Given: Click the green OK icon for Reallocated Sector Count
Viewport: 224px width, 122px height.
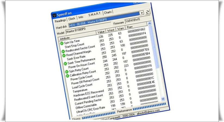Looking at the screenshot, I should pyautogui.click(x=63, y=51).
